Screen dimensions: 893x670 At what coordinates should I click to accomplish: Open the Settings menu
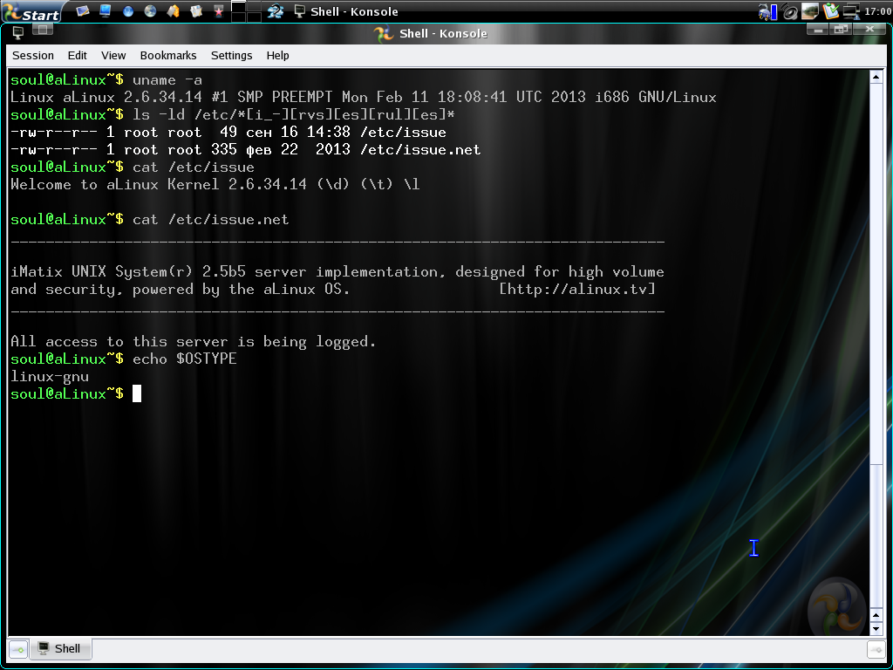[231, 55]
